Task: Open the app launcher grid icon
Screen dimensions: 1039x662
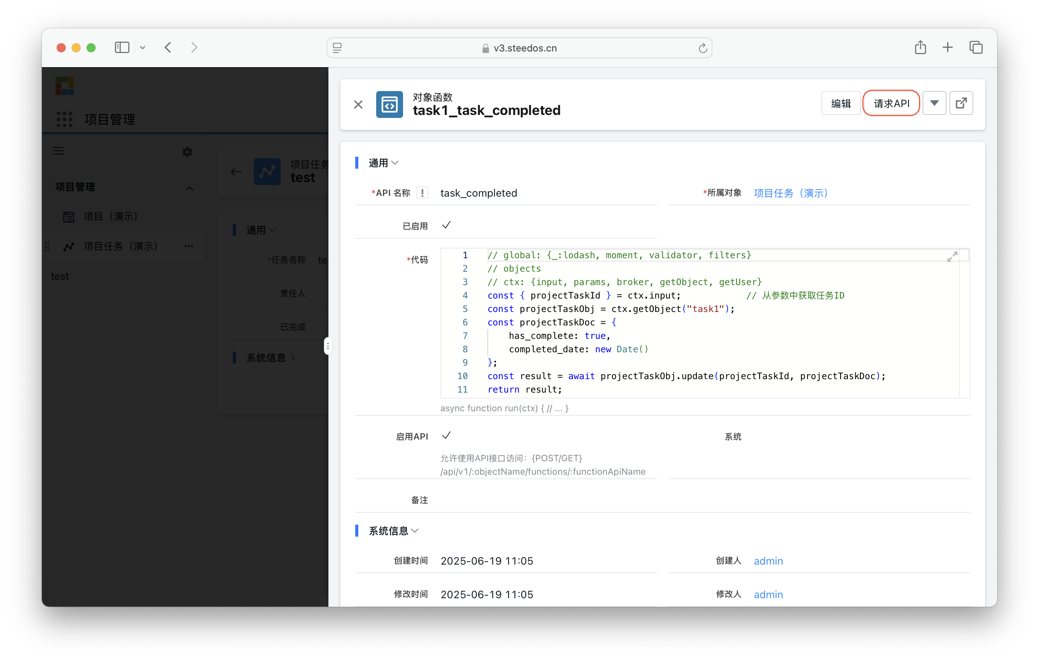Action: [65, 119]
